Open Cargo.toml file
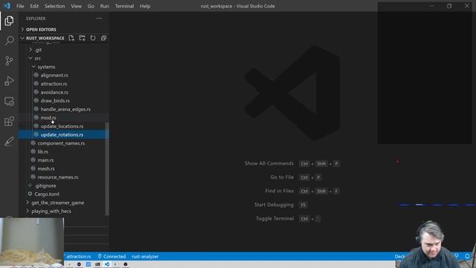 [x=47, y=194]
